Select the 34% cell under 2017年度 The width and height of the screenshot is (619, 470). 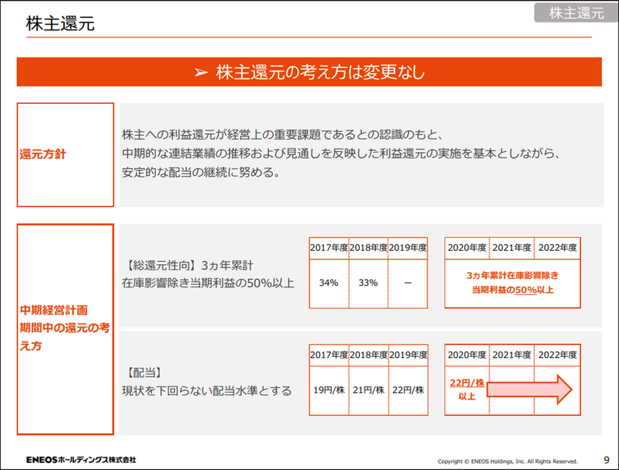(328, 284)
